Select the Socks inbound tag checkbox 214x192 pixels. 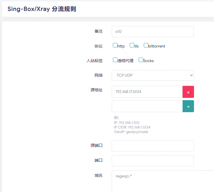tap(141, 60)
